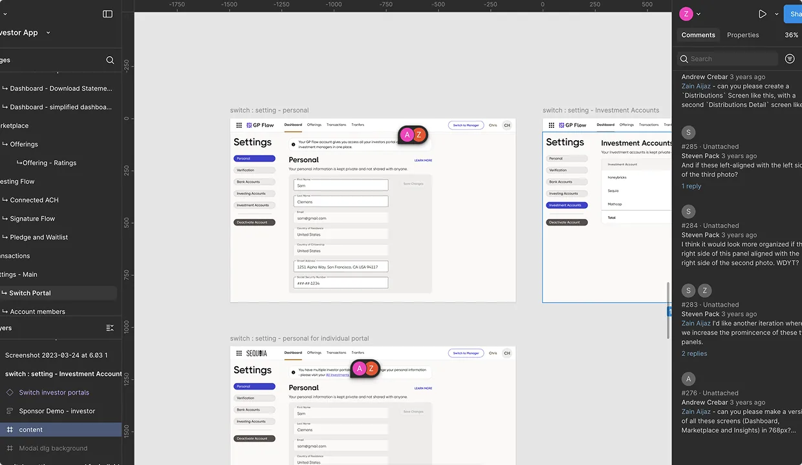
Task: Click the S avatar on comment #284
Action: click(688, 211)
